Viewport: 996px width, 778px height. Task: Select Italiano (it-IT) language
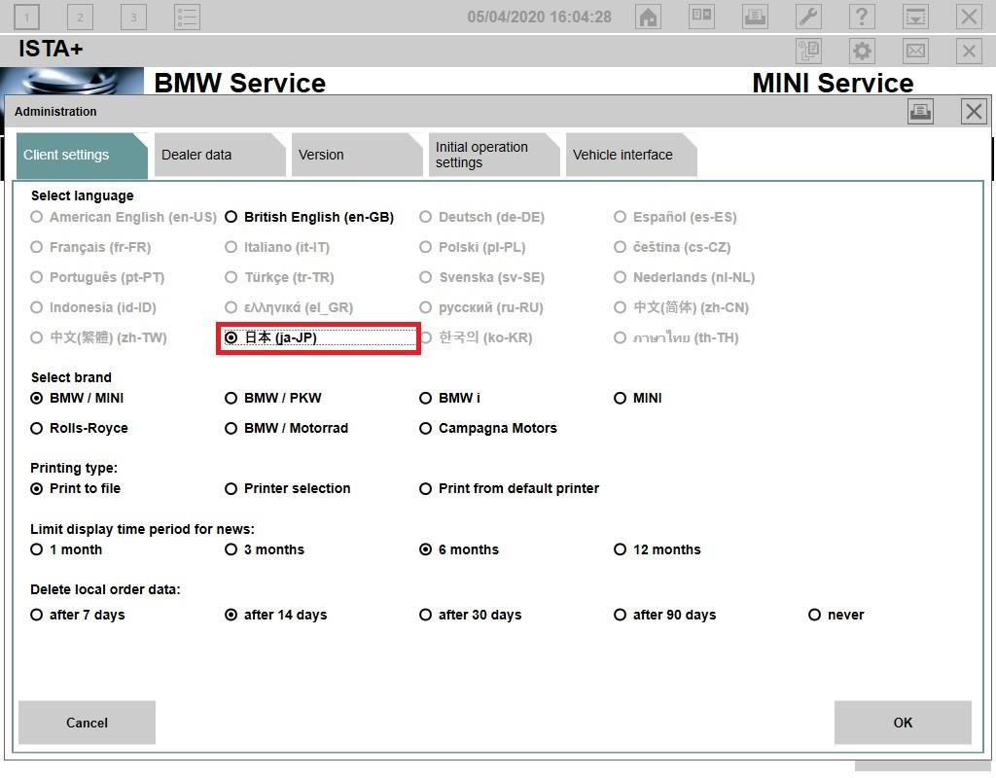click(277, 247)
